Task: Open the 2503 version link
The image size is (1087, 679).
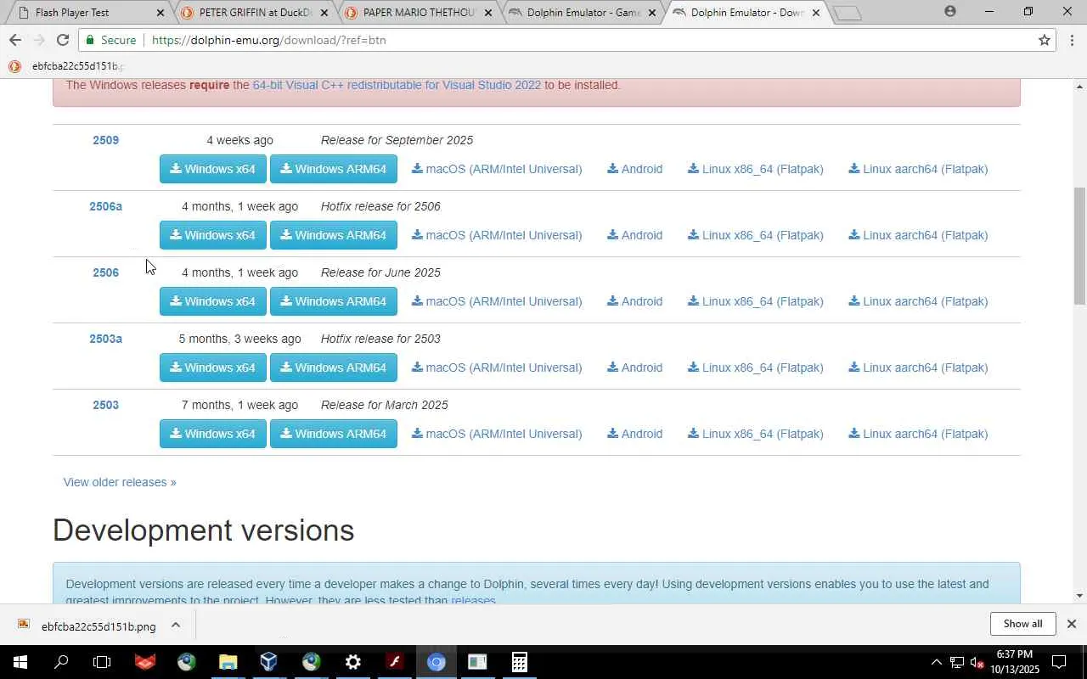Action: [x=105, y=405]
